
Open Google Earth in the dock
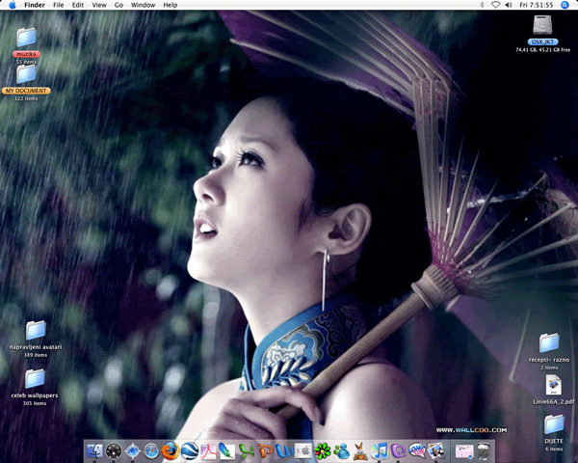189,450
